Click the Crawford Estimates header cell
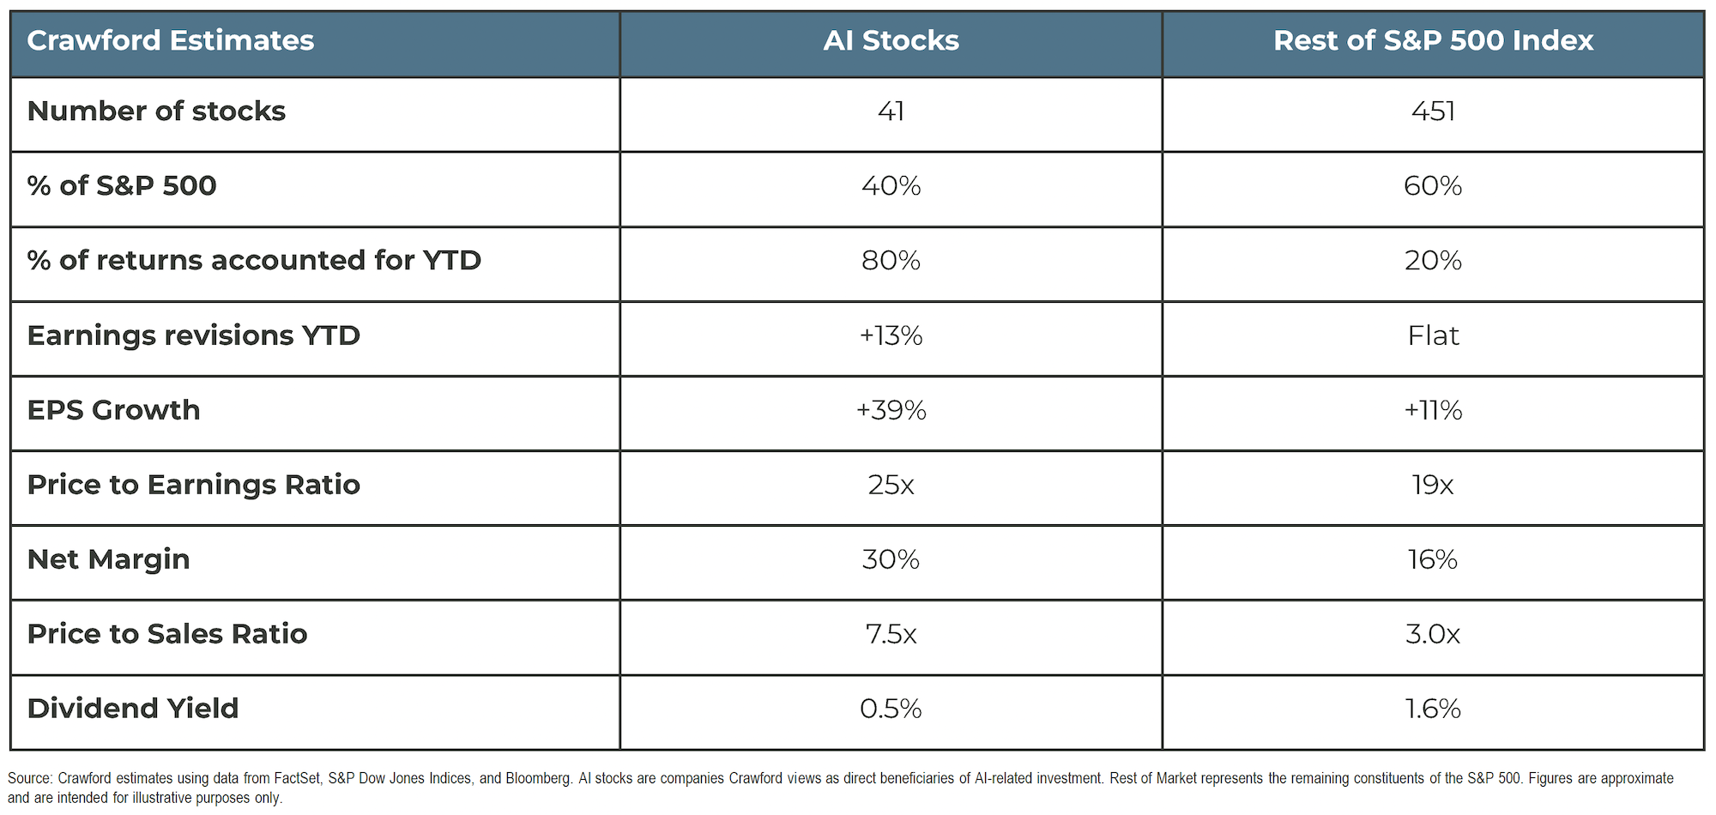1716x815 pixels. tap(315, 44)
